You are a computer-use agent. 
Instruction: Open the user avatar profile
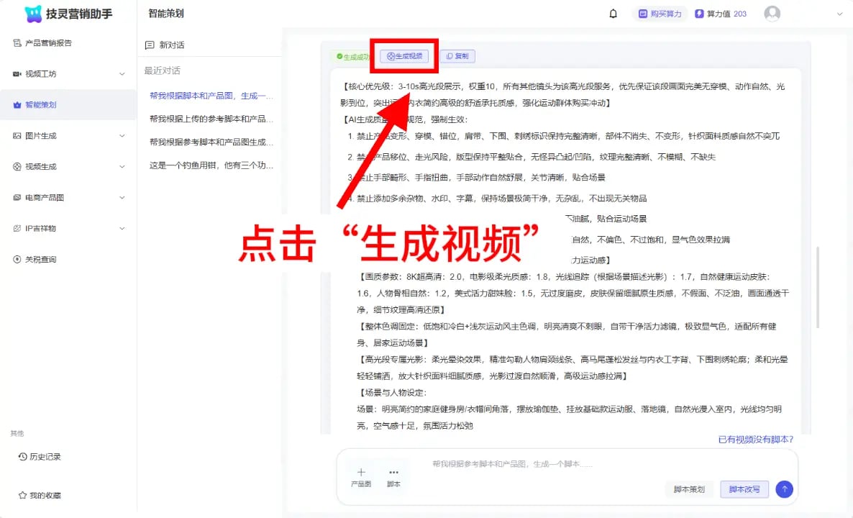[x=772, y=14]
